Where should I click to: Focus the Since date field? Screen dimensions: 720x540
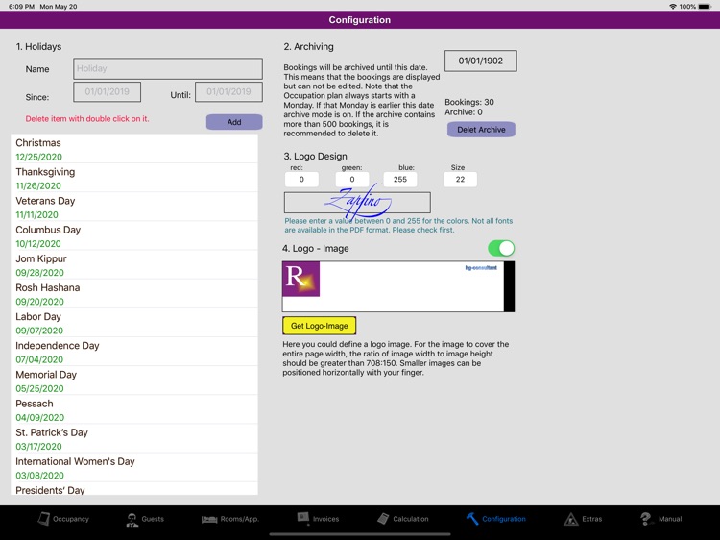tap(107, 91)
